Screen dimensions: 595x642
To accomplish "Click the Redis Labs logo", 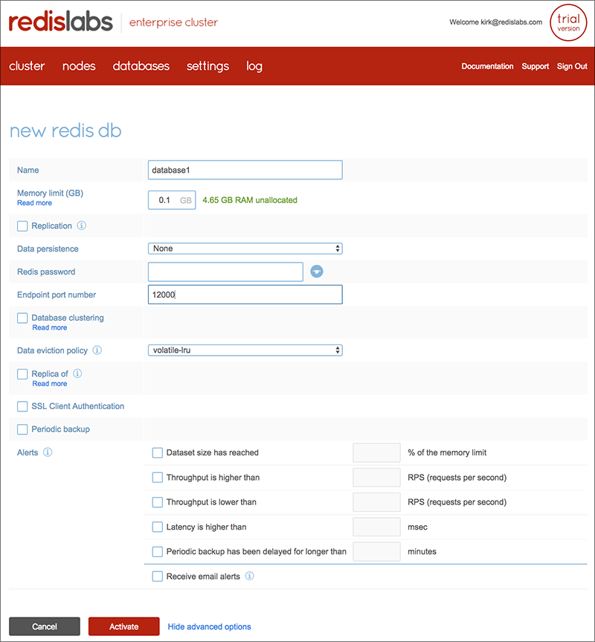I will (61, 22).
